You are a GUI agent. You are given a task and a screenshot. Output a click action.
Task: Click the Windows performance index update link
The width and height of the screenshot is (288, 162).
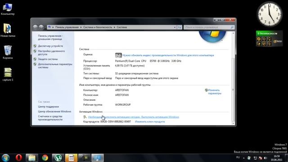tap(168, 55)
